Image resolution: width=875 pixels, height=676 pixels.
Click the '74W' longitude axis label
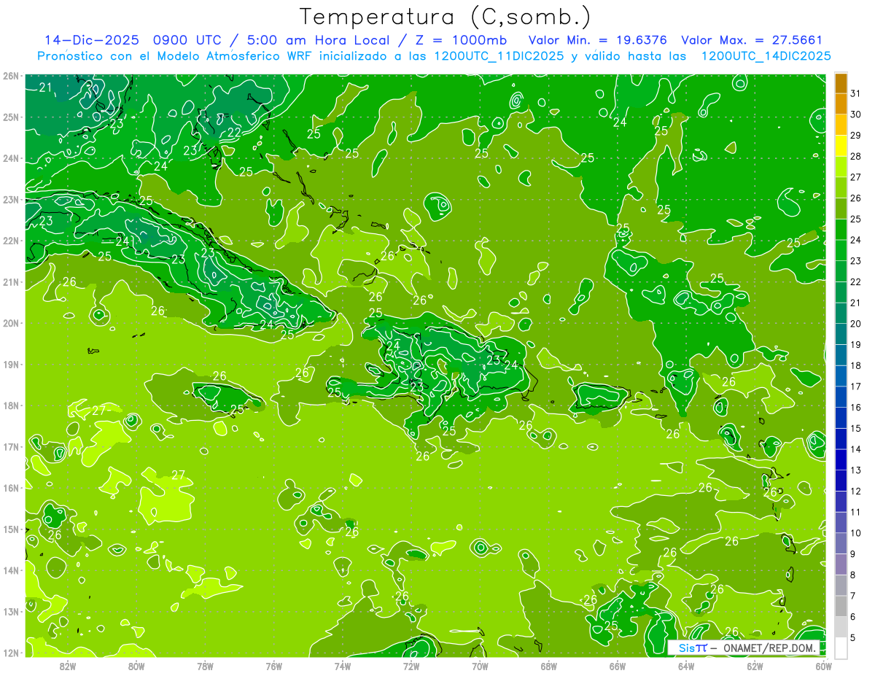click(x=343, y=666)
